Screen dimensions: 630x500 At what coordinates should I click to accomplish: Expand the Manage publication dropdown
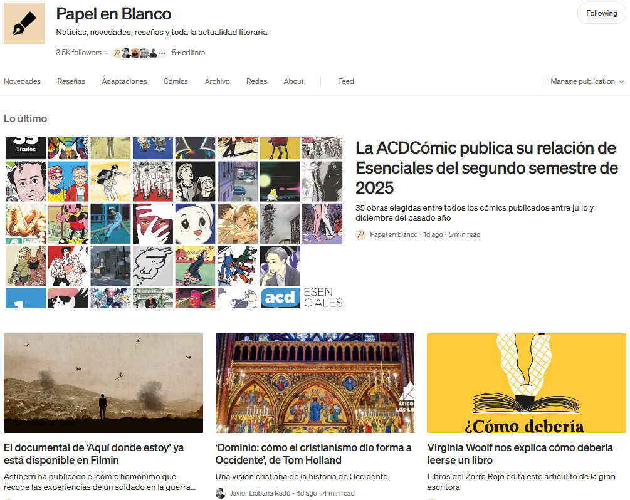(587, 81)
